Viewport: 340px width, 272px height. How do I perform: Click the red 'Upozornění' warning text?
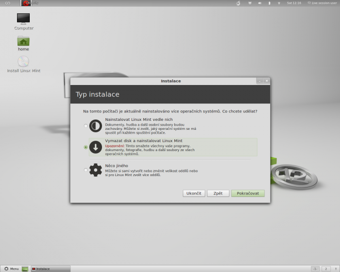click(x=114, y=146)
